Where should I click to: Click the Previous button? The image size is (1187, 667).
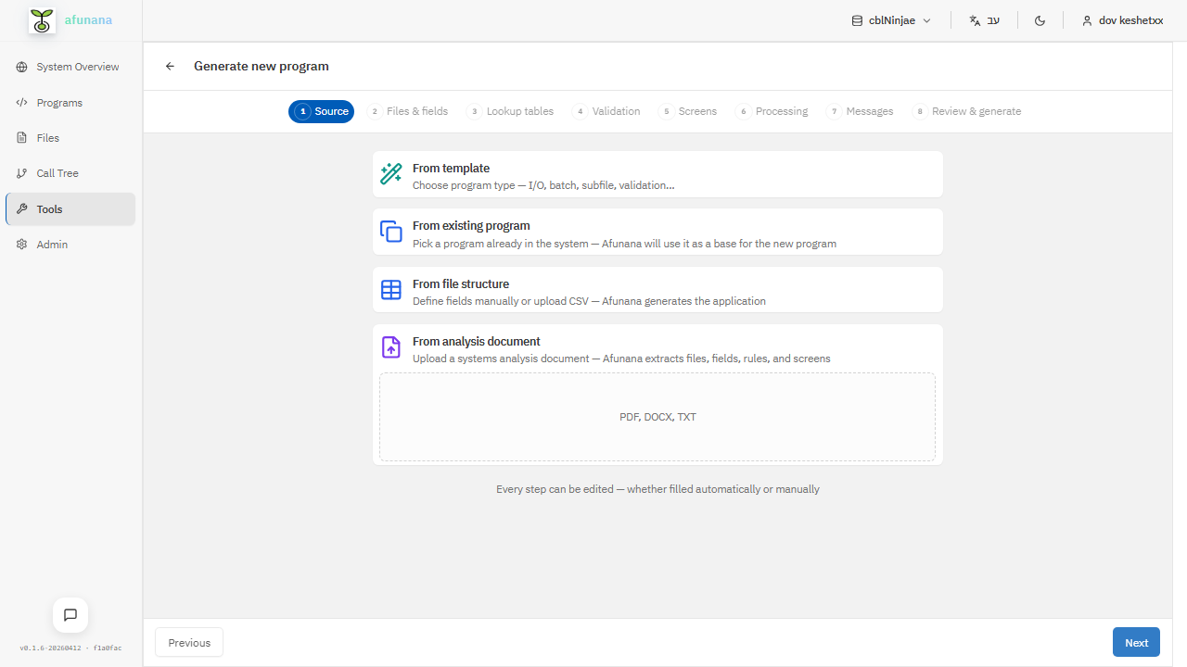click(188, 642)
